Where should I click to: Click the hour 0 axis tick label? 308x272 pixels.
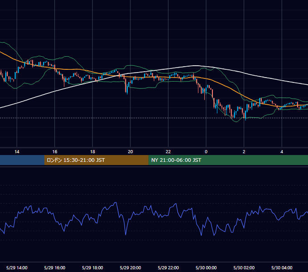[206, 152]
